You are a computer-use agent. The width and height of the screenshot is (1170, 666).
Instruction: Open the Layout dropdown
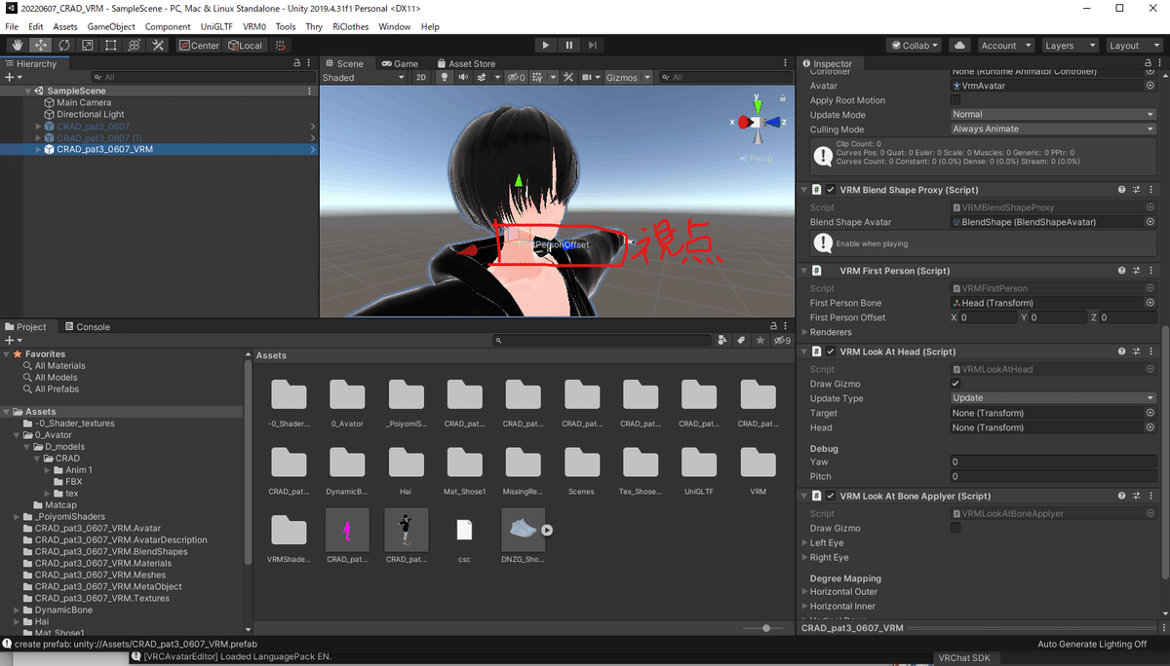(x=1133, y=45)
